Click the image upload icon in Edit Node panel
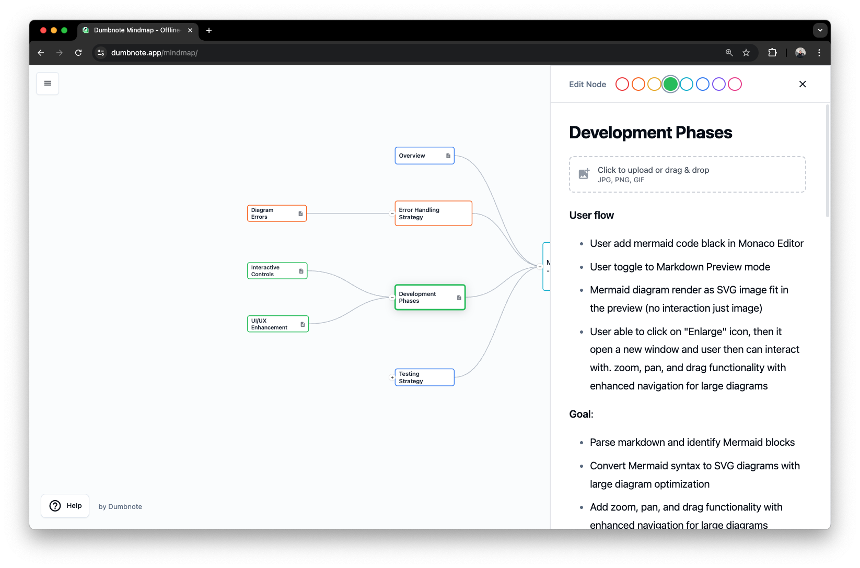860x568 pixels. point(584,174)
